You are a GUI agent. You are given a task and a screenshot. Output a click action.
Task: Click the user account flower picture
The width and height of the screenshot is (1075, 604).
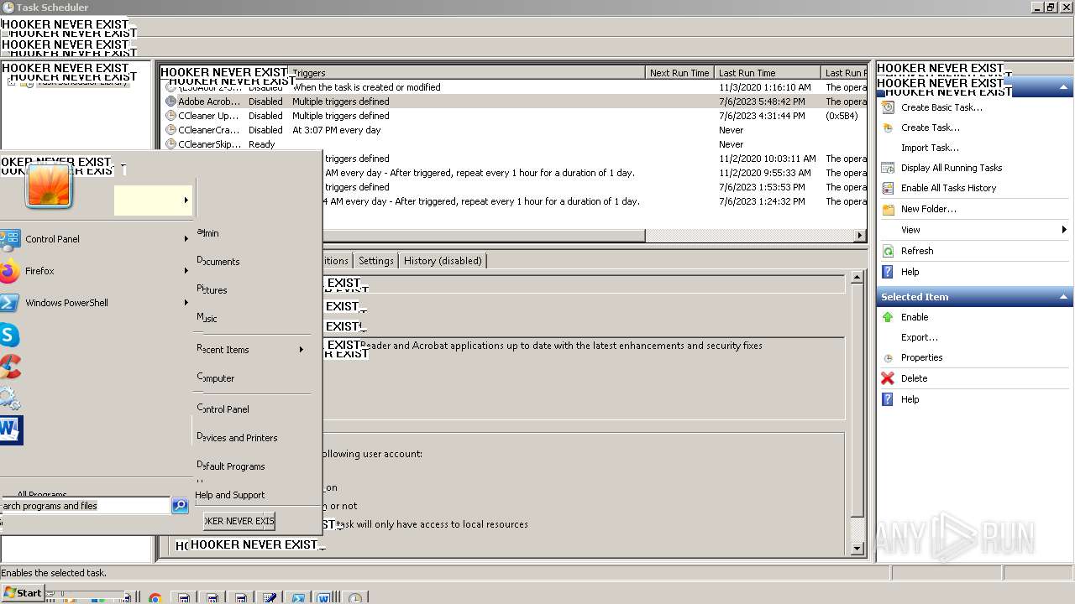[x=49, y=185]
